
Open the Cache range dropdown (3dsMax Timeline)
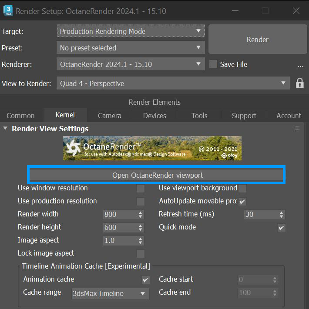110,294
